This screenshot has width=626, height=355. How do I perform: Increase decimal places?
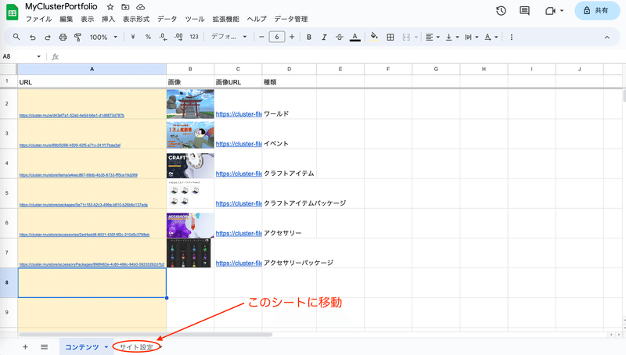coord(178,37)
